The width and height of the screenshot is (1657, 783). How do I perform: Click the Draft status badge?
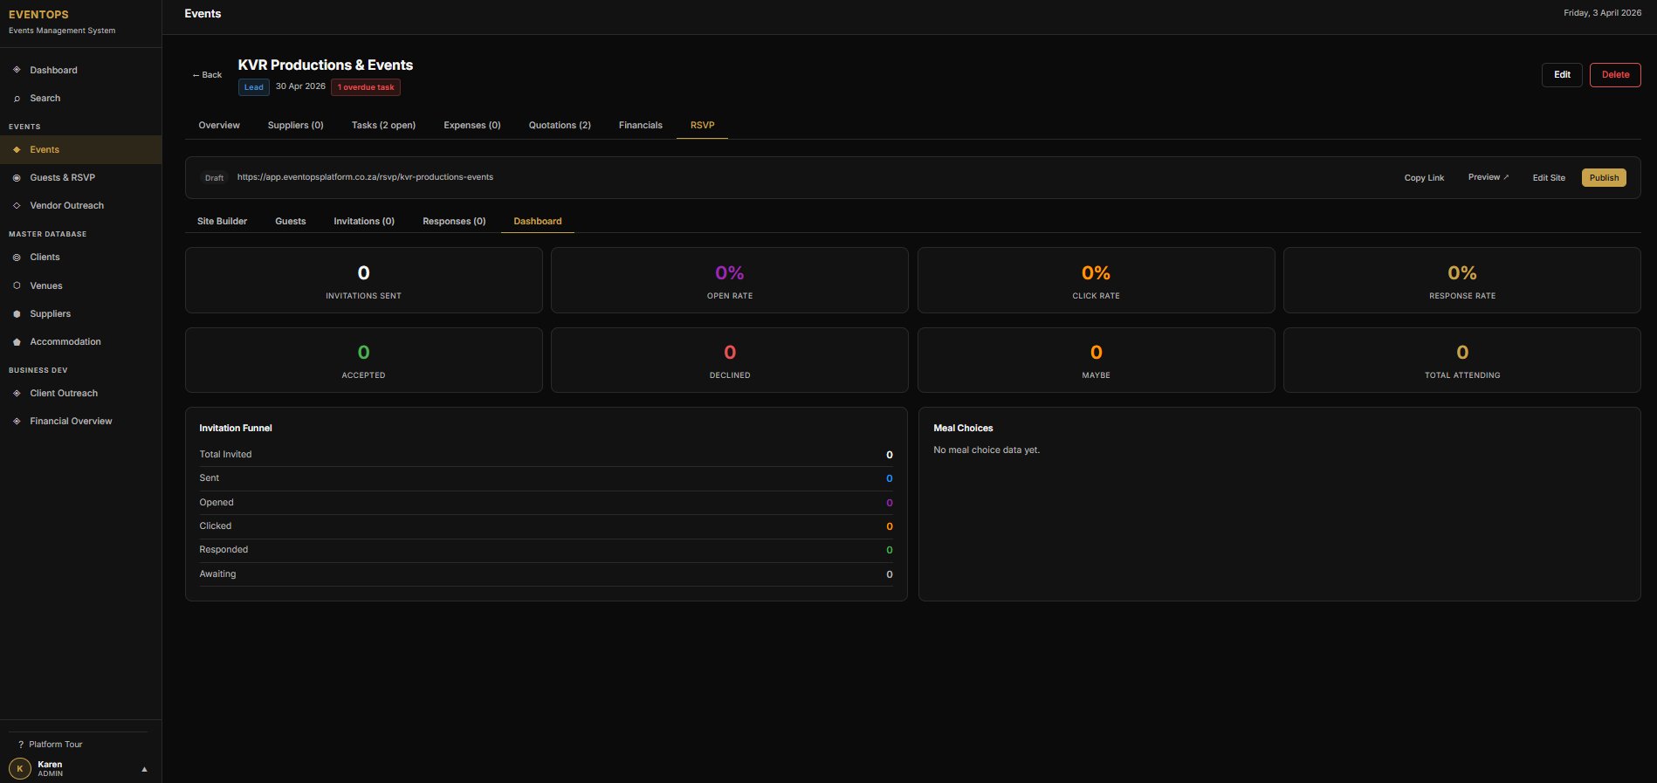pyautogui.click(x=214, y=178)
